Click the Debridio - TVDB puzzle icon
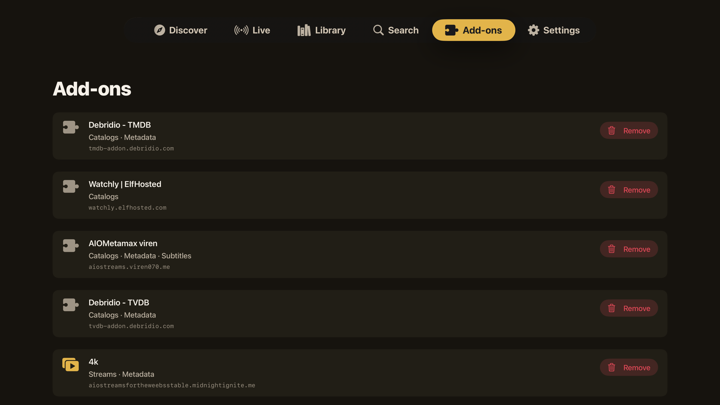Image resolution: width=720 pixels, height=405 pixels. [70, 305]
